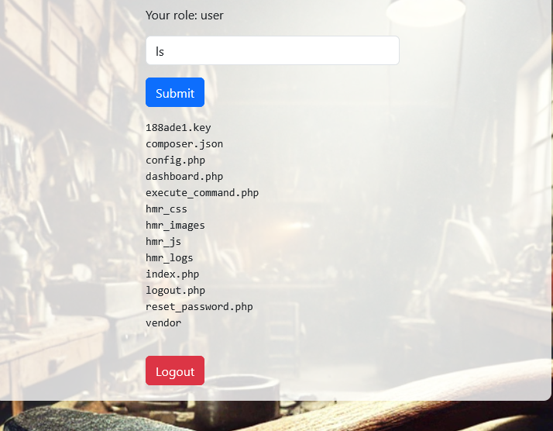Image resolution: width=553 pixels, height=431 pixels.
Task: Focus the command input field containing 'ls'
Action: click(273, 50)
